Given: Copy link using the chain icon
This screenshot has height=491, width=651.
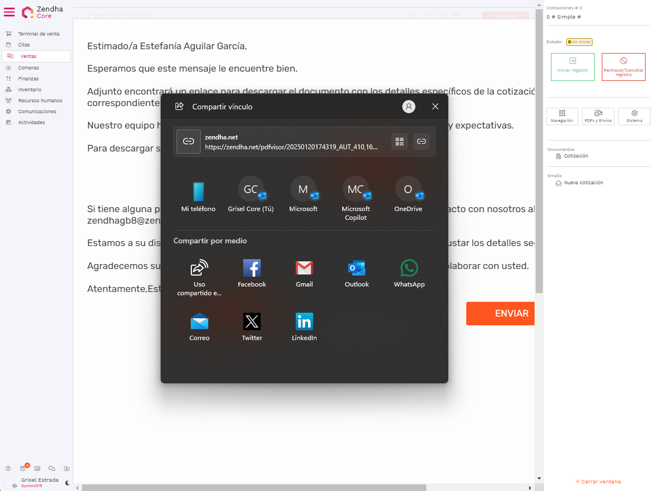Looking at the screenshot, I should [x=421, y=142].
